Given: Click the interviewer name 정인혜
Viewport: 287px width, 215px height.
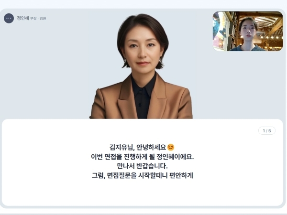Looking at the screenshot, I should click(23, 18).
